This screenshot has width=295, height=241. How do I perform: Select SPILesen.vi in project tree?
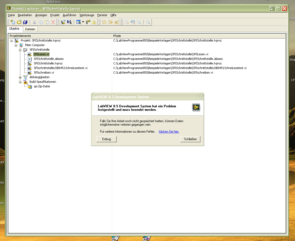[x=41, y=54]
